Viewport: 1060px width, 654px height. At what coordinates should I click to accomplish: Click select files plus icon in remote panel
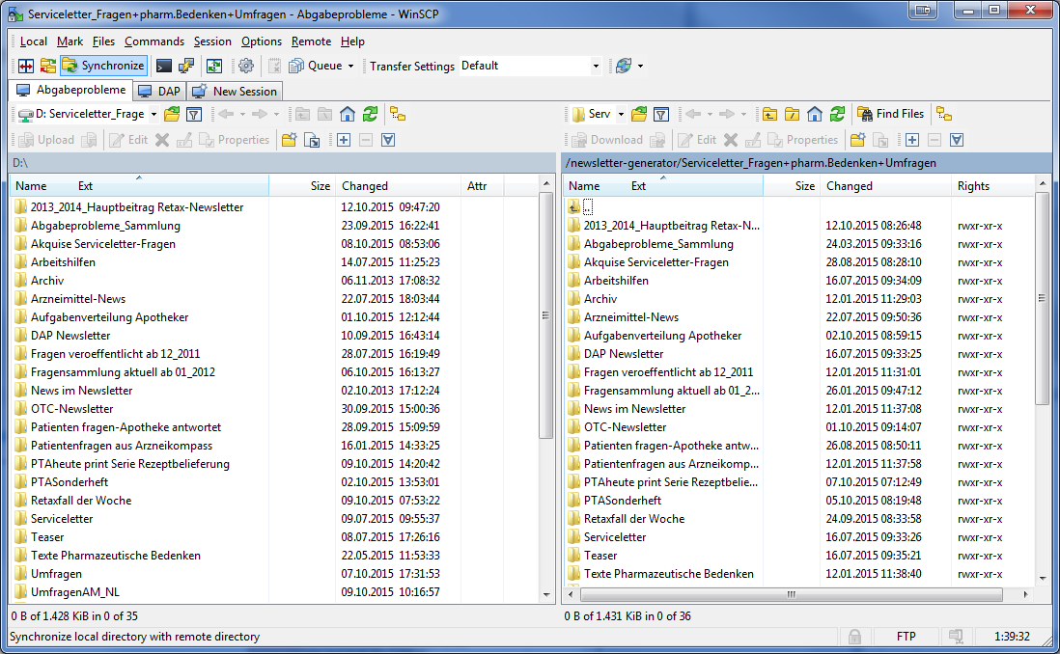[910, 140]
